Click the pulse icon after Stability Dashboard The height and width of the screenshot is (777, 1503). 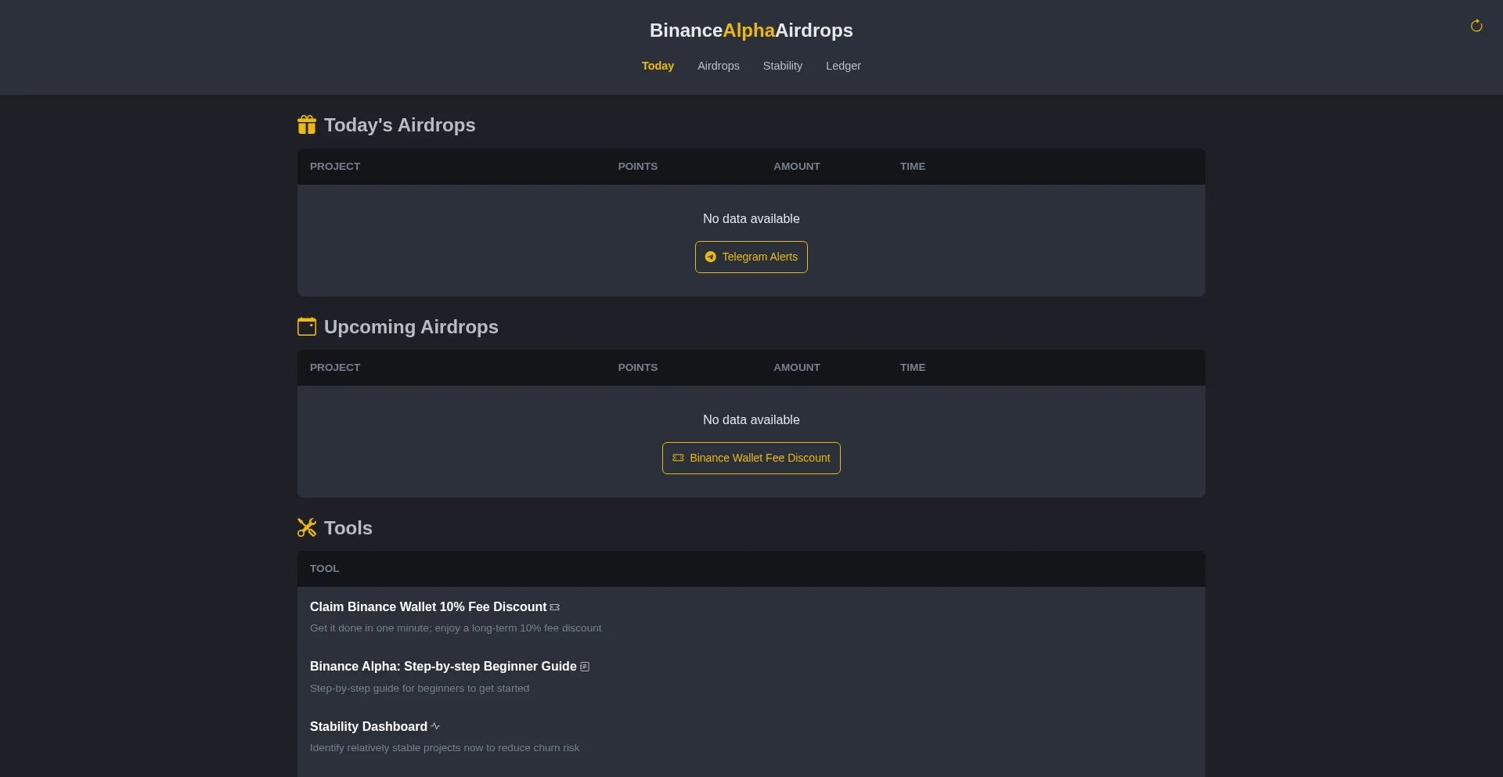[x=435, y=726]
